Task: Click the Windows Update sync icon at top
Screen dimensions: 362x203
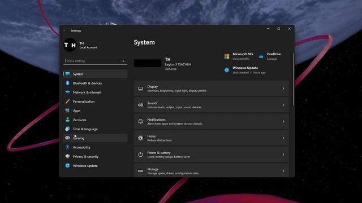Action: click(227, 70)
